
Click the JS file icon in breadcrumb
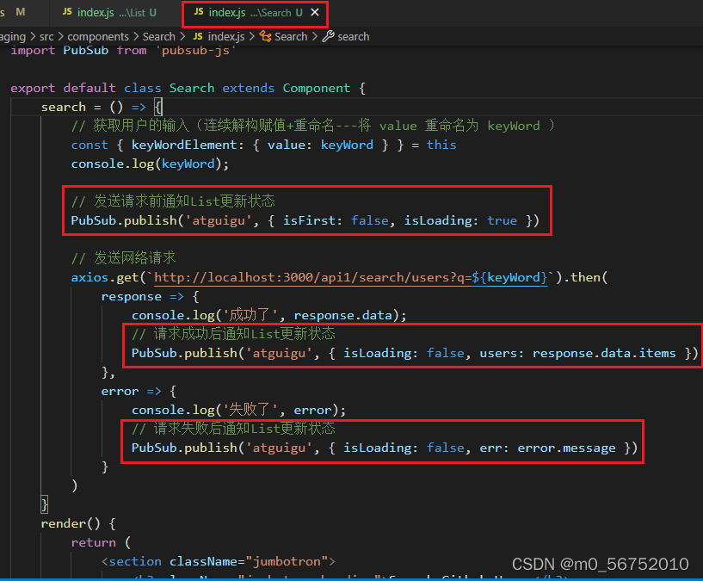point(198,37)
